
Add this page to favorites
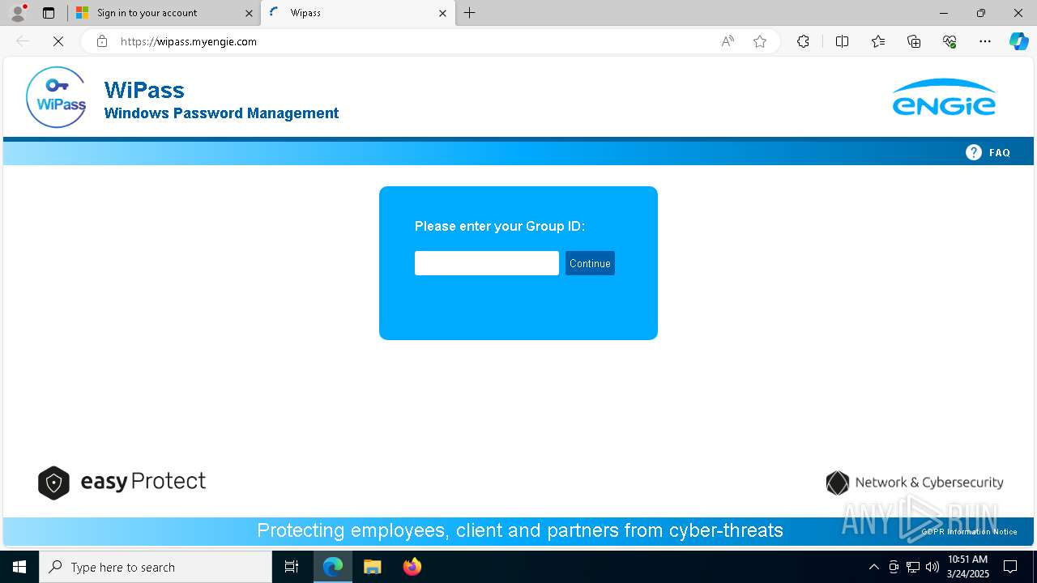(x=760, y=41)
